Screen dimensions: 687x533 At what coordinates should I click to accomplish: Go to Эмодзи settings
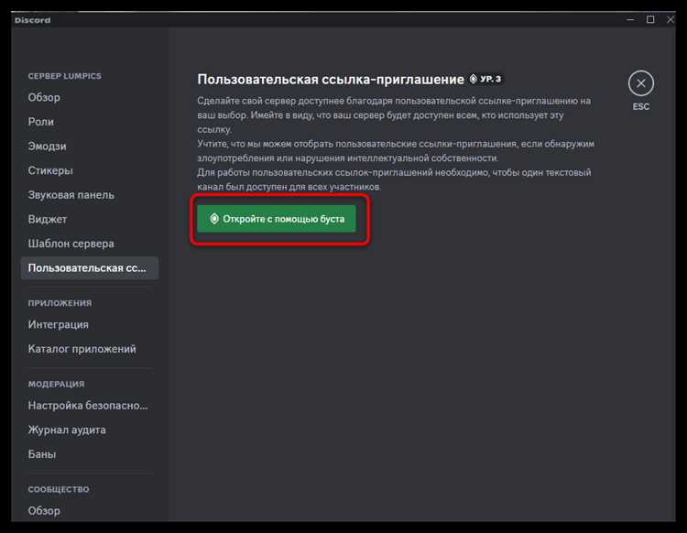point(47,147)
